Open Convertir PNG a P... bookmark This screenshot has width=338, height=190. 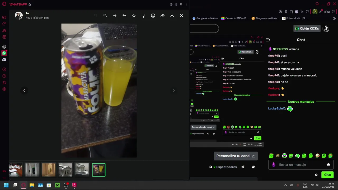click(x=234, y=18)
